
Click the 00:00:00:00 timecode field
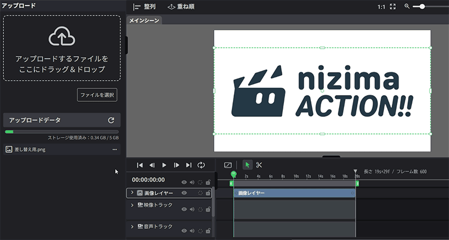pos(148,180)
